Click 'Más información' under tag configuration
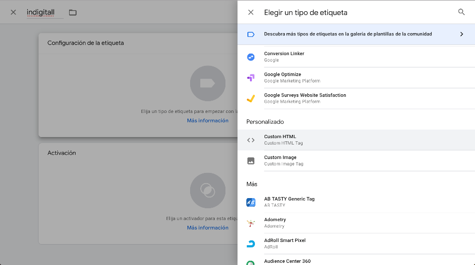475x265 pixels. point(207,120)
